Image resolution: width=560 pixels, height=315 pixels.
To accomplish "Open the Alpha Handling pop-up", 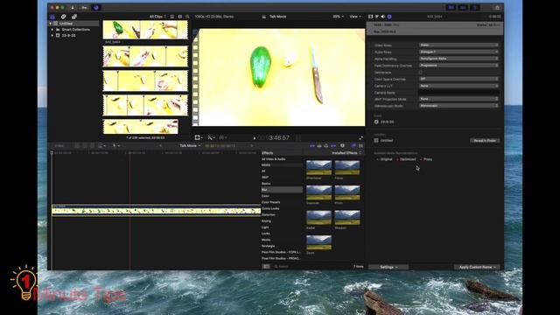I will point(458,59).
